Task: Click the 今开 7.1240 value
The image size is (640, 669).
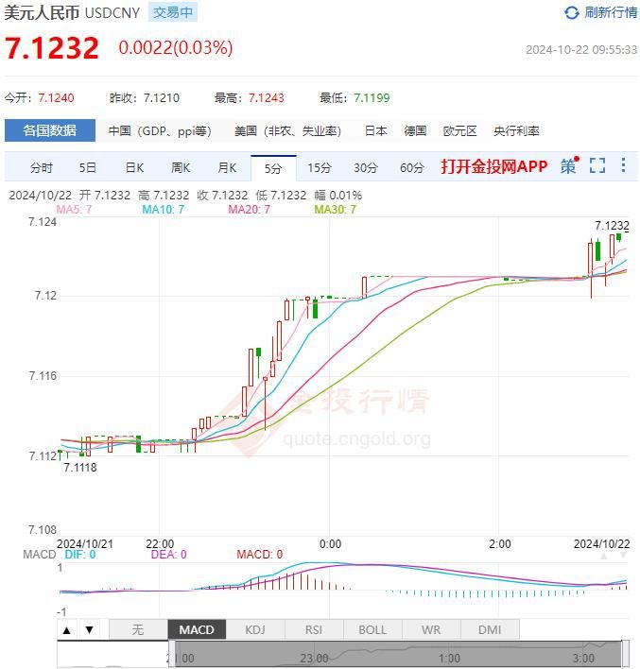Action: 56,98
